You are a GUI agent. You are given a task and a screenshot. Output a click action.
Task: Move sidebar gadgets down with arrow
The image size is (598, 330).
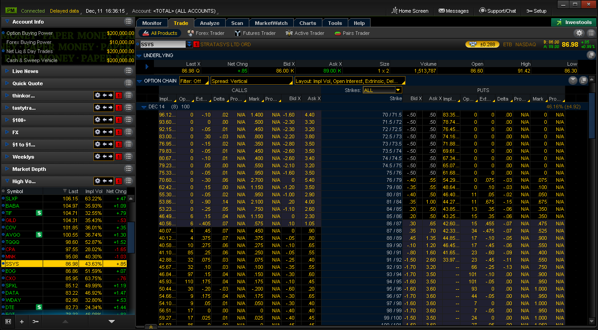112,321
